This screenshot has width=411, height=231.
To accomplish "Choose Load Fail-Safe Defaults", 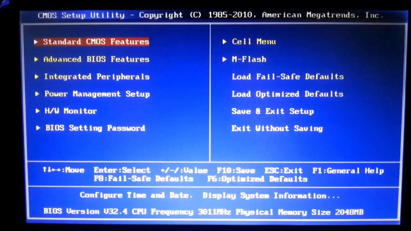I will (288, 77).
